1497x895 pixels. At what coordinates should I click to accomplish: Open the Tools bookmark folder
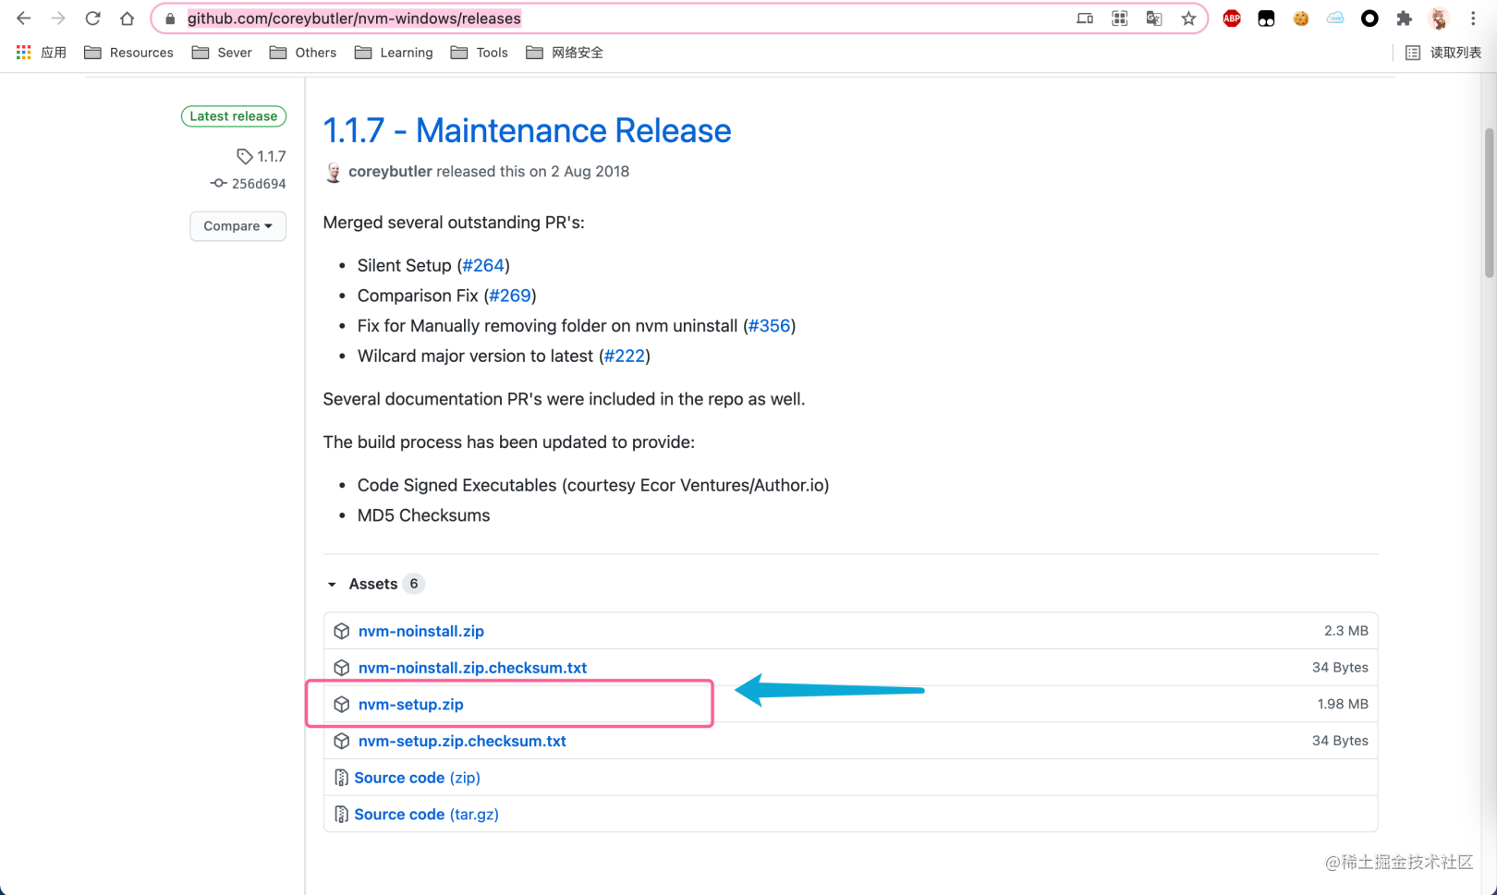pyautogui.click(x=480, y=53)
